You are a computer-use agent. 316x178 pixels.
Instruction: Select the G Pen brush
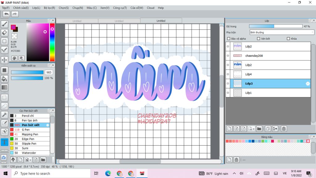tap(30, 129)
